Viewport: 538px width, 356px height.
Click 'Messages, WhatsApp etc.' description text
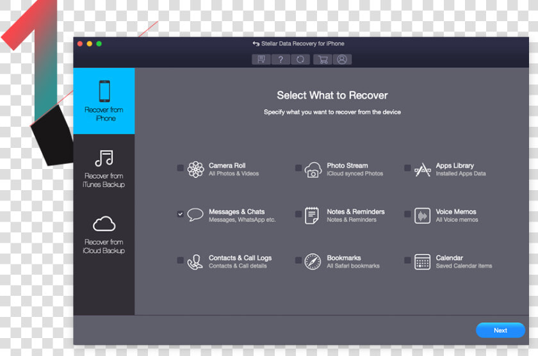(x=242, y=220)
